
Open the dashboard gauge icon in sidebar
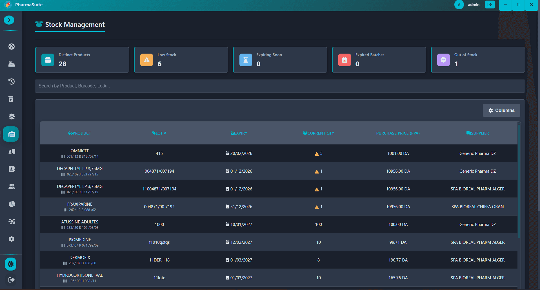click(x=12, y=47)
